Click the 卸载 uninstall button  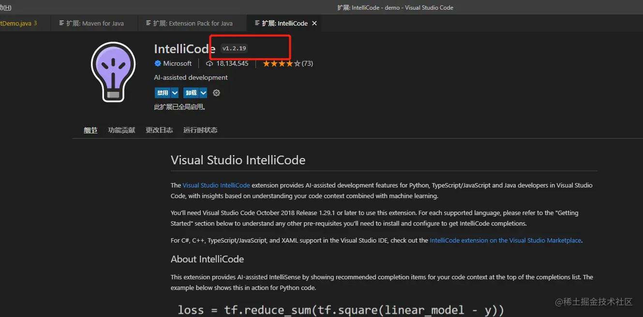pos(191,93)
